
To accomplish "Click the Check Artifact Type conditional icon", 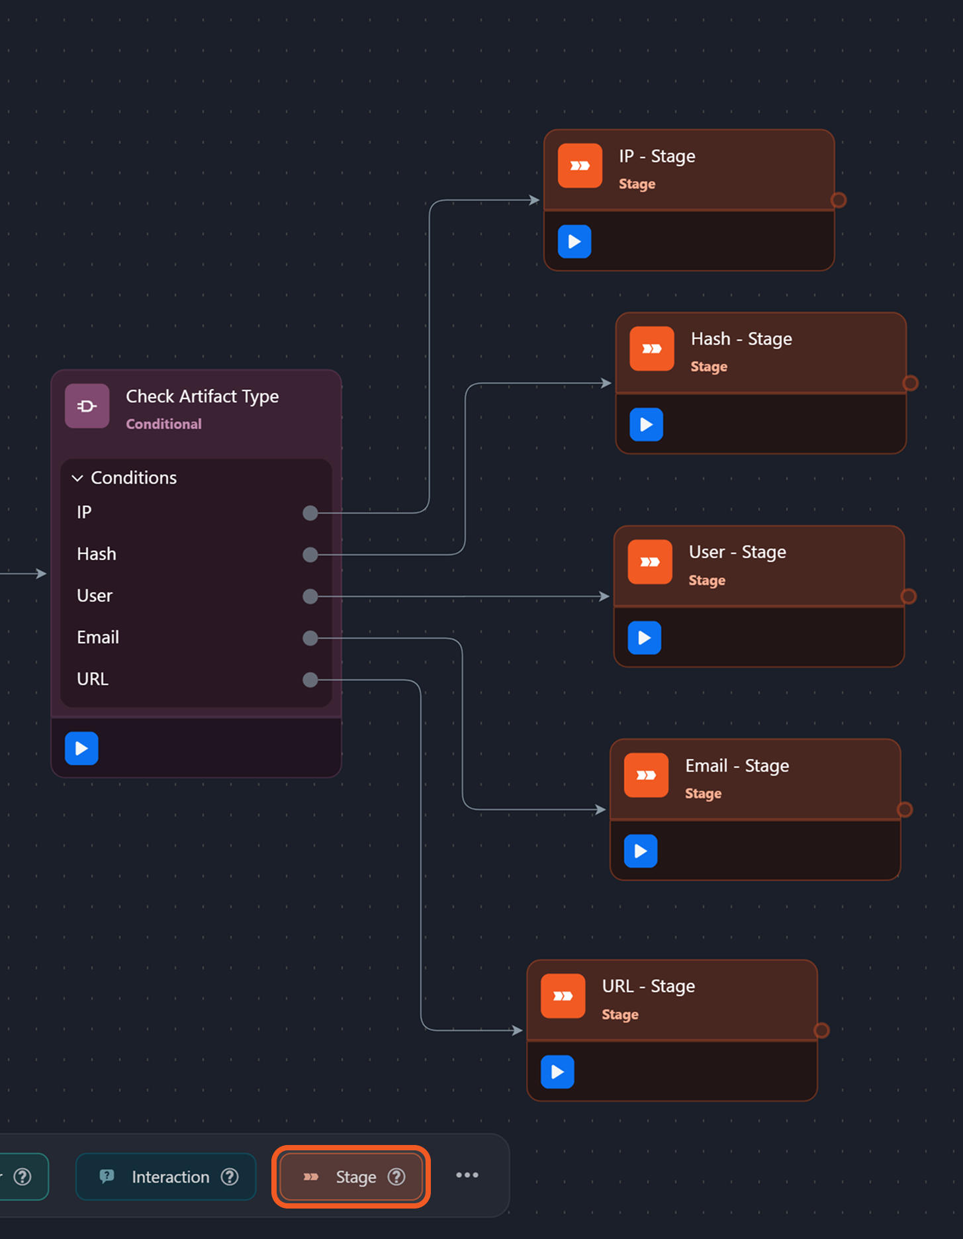I will point(87,406).
